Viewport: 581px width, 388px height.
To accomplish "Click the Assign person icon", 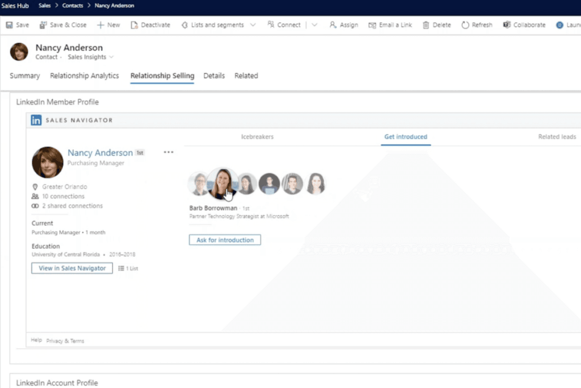I will tap(332, 25).
